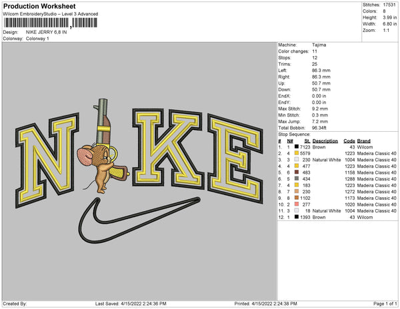Select the Colorway 1 value
Viewport: 400px width, 309px height.
(37, 39)
